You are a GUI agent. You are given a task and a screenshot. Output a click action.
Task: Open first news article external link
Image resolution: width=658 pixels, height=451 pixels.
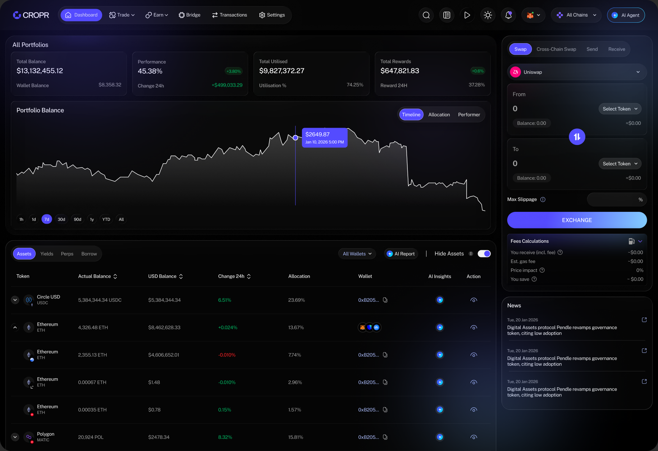pyautogui.click(x=644, y=320)
